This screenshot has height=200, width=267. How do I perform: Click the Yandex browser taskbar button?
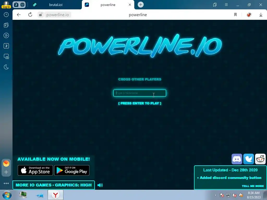click(x=56, y=195)
